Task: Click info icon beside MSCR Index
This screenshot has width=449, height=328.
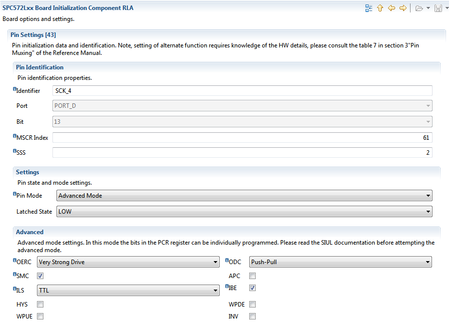Action: coord(14,136)
